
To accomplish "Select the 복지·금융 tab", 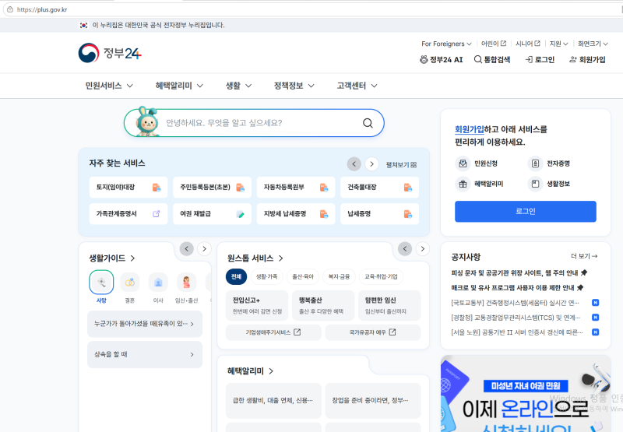I will pyautogui.click(x=339, y=277).
